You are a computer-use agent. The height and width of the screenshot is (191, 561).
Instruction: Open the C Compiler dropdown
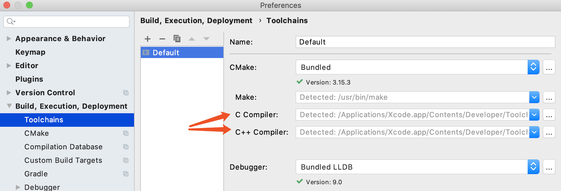534,115
